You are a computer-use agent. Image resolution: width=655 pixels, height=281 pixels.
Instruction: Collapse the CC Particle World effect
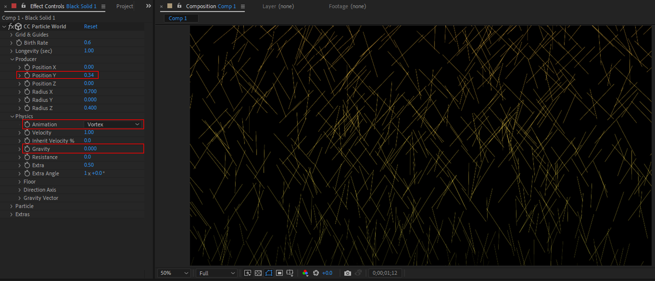pyautogui.click(x=4, y=26)
